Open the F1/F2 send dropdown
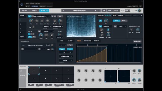This screenshot has width=162, height=91. (60, 37)
